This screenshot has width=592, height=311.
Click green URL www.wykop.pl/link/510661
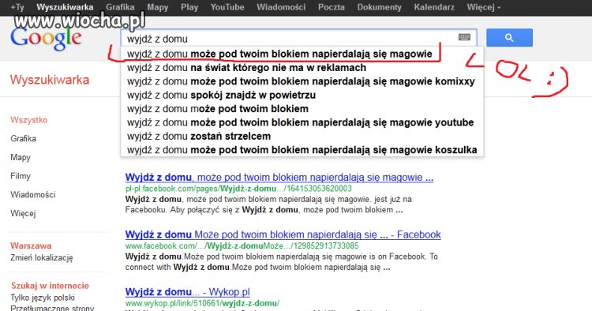202,303
